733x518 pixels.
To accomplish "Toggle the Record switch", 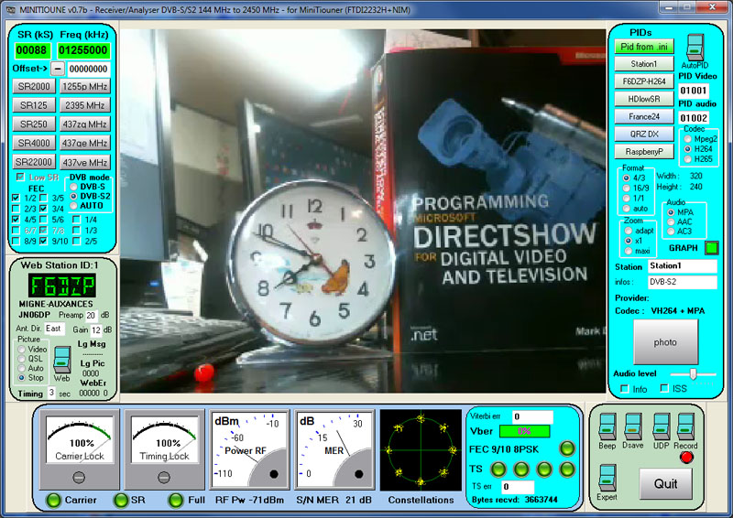I will 685,426.
